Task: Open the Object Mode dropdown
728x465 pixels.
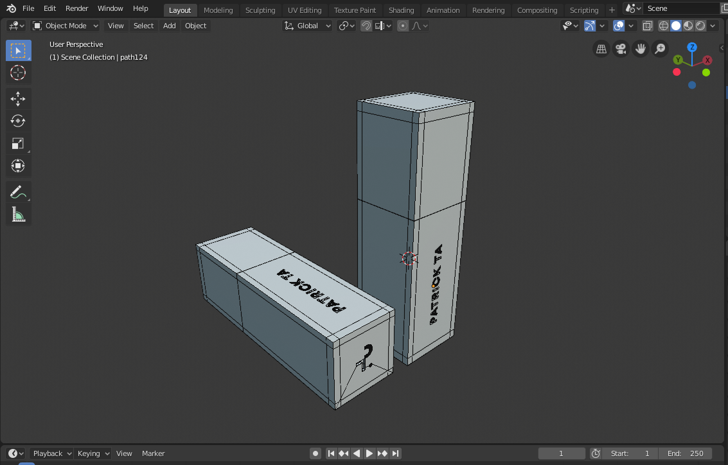Action: (x=66, y=26)
